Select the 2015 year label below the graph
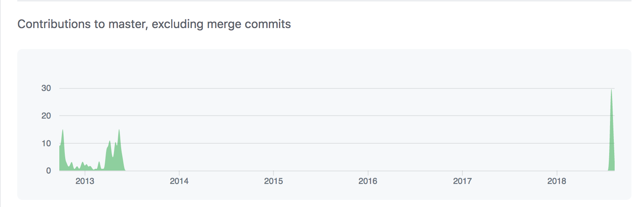This screenshot has height=207, width=642. pos(273,181)
